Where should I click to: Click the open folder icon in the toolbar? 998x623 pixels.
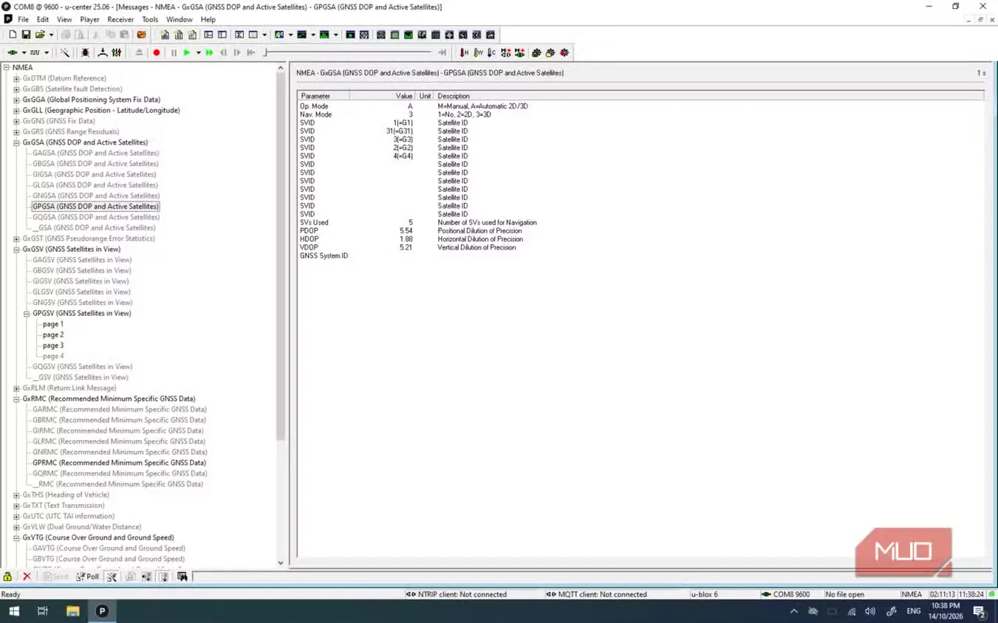(x=40, y=35)
